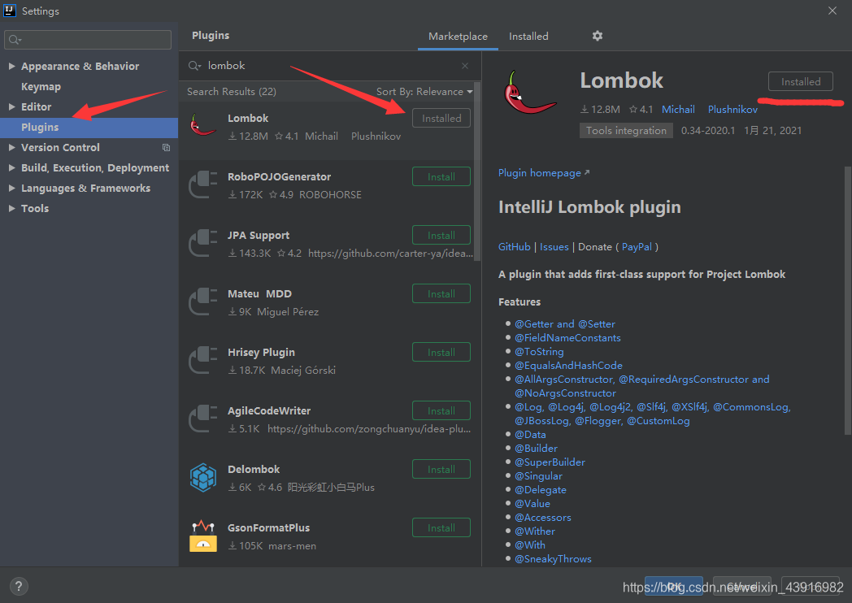Switch to the Marketplace tab
This screenshot has height=603, width=852.
(458, 37)
